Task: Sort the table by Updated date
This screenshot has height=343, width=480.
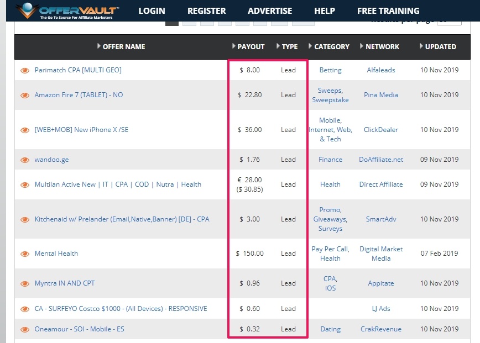Action: 438,46
